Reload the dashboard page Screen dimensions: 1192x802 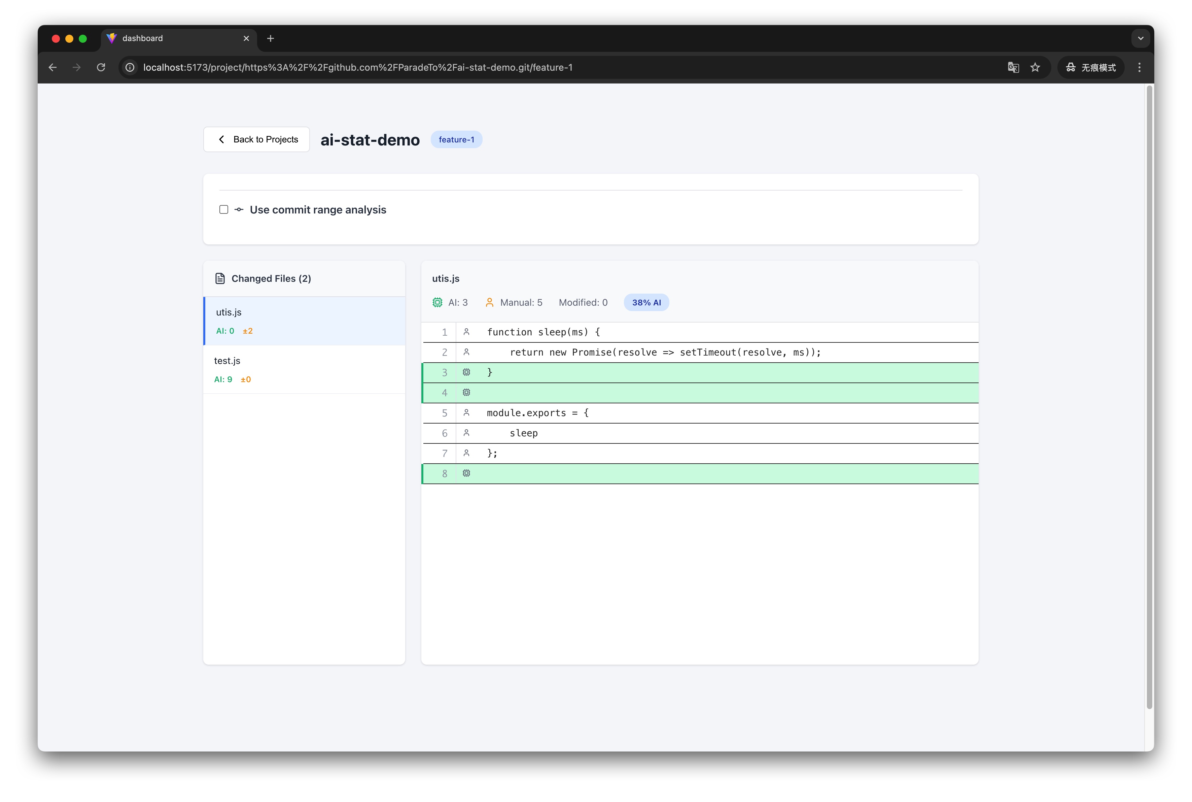101,67
